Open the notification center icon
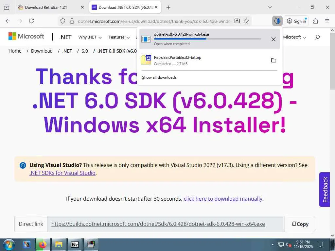The width and height of the screenshot is (335, 251). point(320,244)
